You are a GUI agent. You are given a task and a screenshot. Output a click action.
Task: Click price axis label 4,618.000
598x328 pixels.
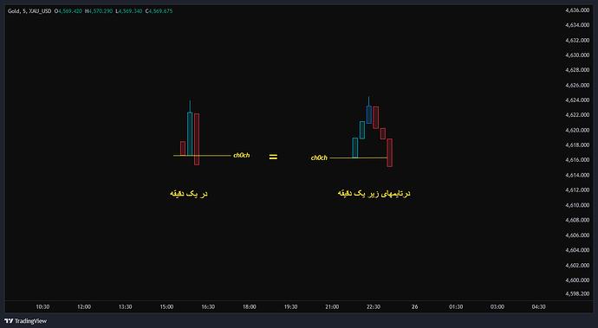(577, 145)
